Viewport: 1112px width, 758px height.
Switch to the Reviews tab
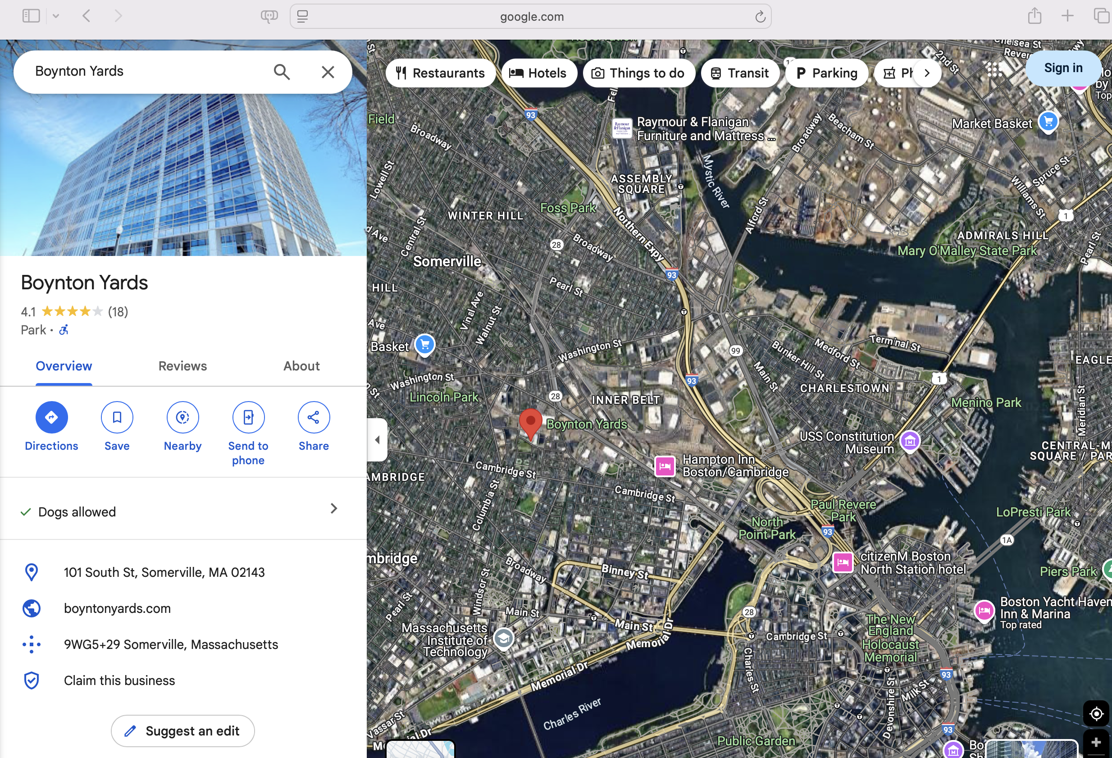pos(182,366)
